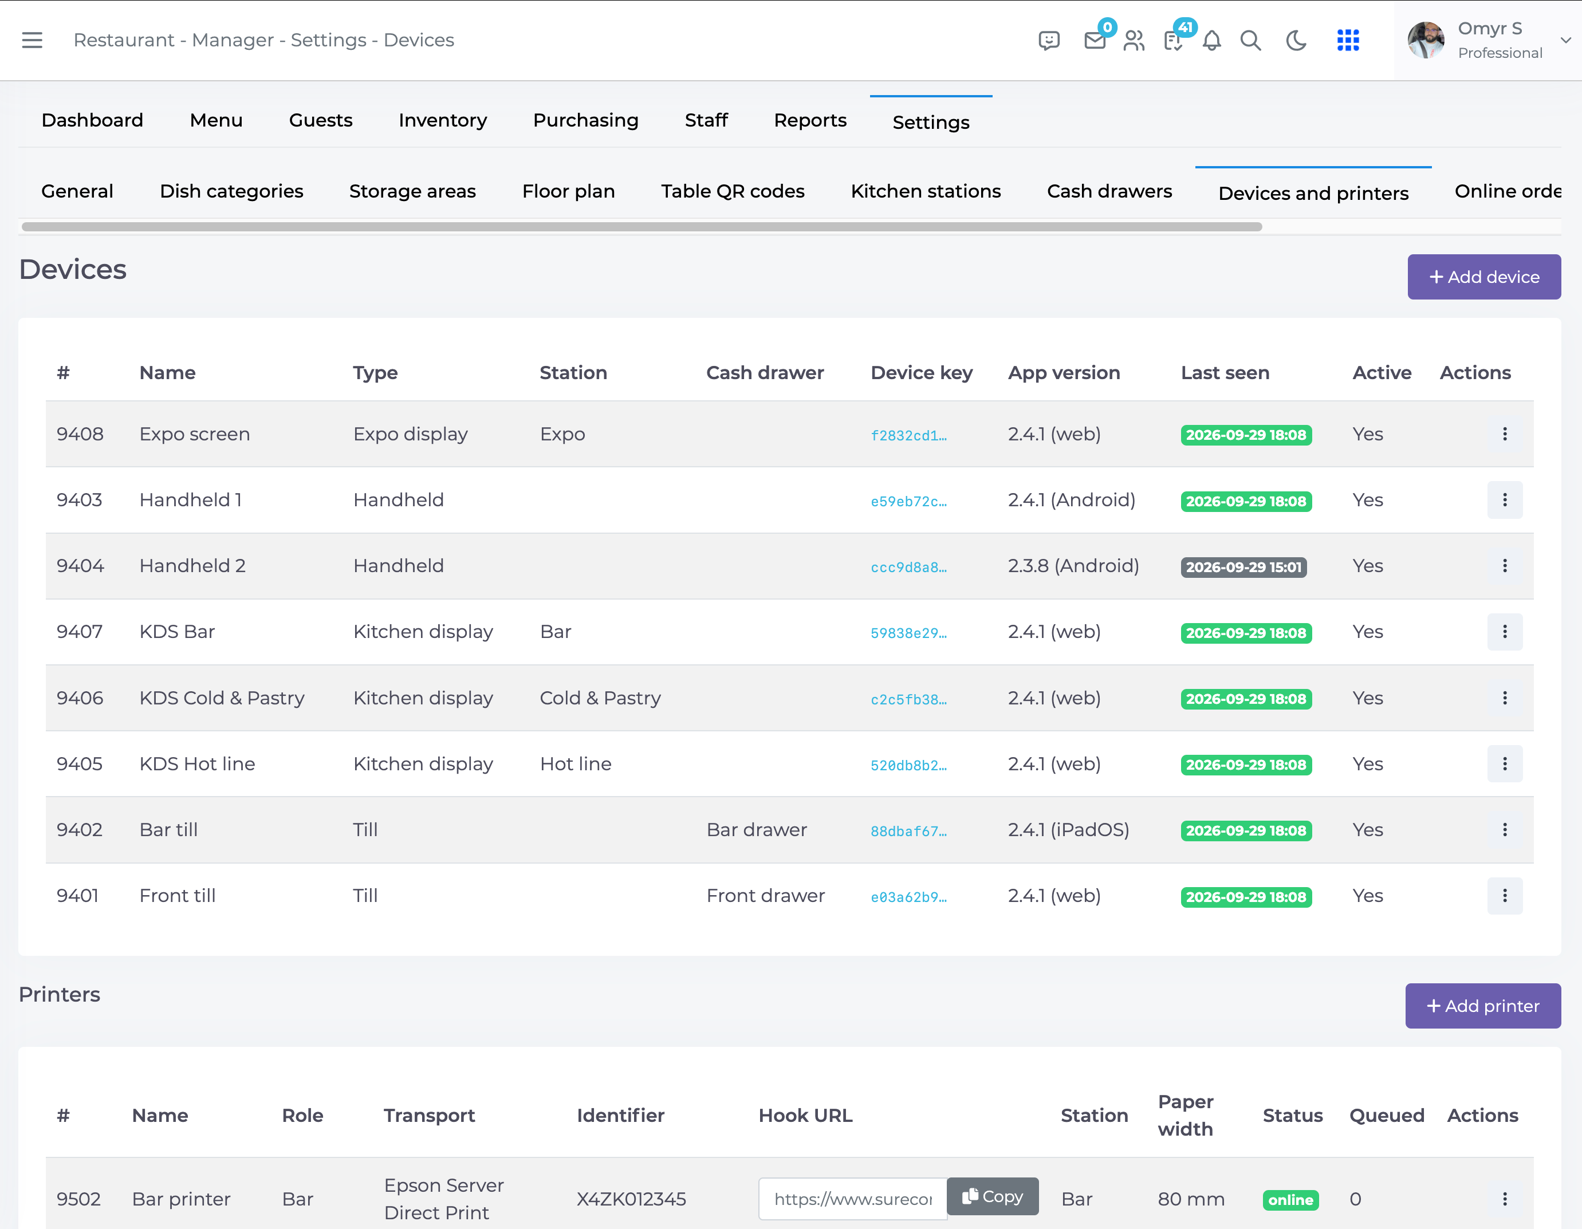Open the tasks icon with 41 badge
The height and width of the screenshot is (1229, 1582).
pyautogui.click(x=1172, y=41)
